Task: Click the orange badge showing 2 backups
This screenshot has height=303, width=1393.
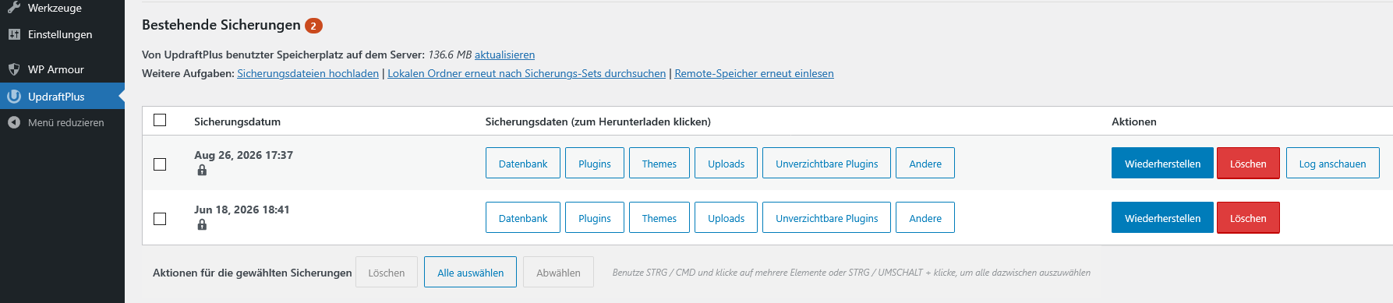Action: pos(313,26)
